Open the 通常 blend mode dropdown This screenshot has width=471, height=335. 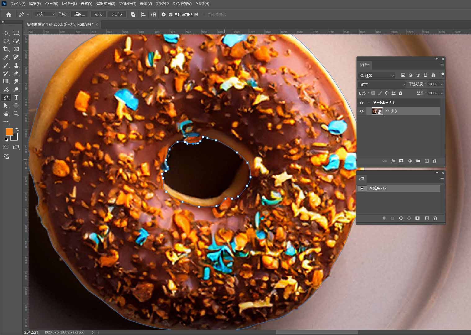(x=382, y=84)
